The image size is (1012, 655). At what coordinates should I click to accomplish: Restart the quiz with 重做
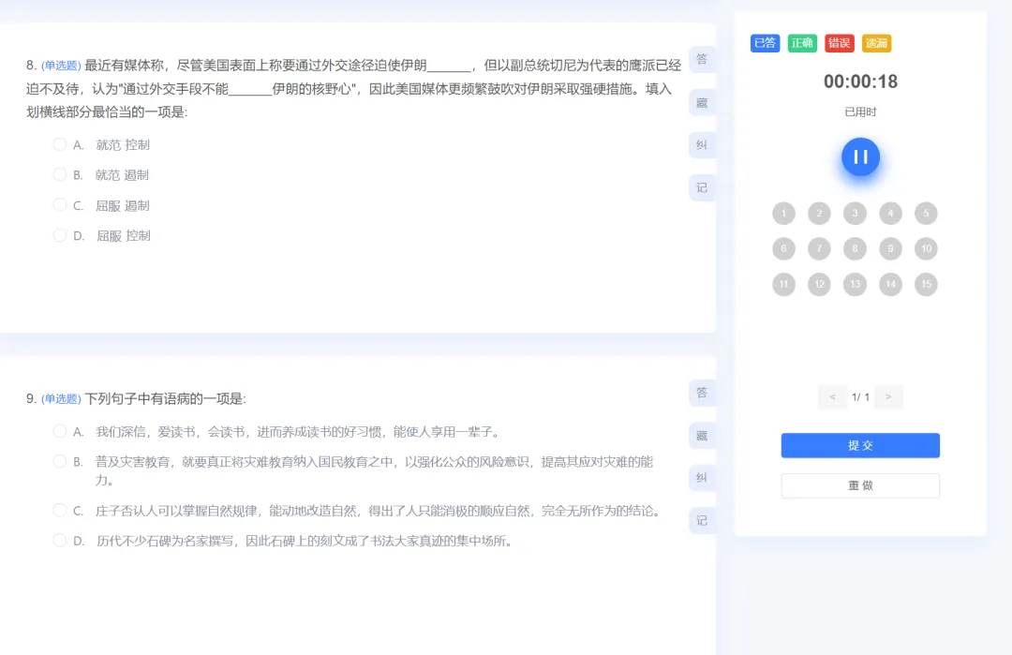pos(860,485)
